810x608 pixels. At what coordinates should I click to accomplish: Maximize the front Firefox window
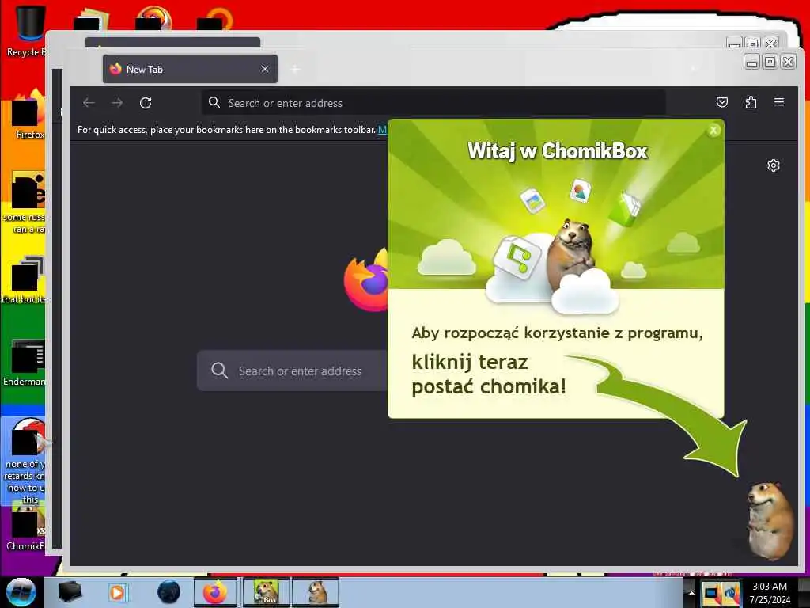[x=770, y=62]
